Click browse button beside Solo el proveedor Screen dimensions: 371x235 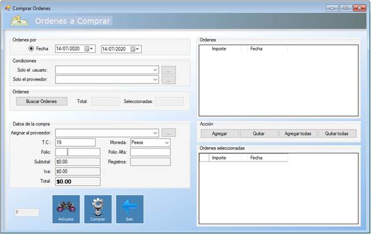(168, 80)
